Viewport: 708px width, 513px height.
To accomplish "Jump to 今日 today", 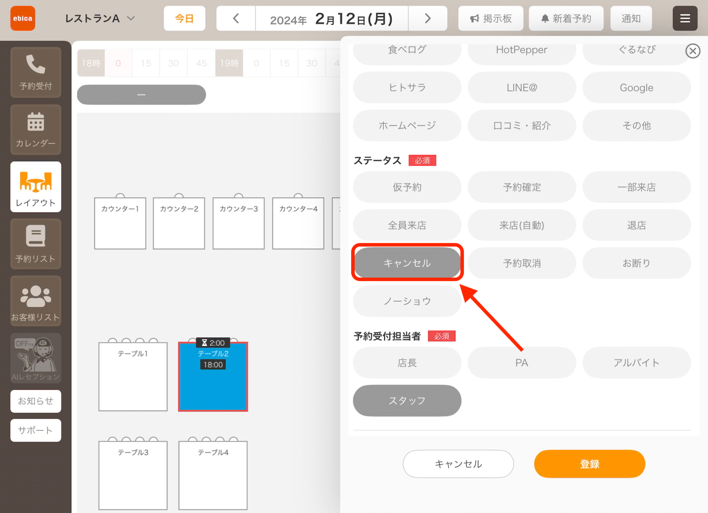I will pyautogui.click(x=185, y=18).
